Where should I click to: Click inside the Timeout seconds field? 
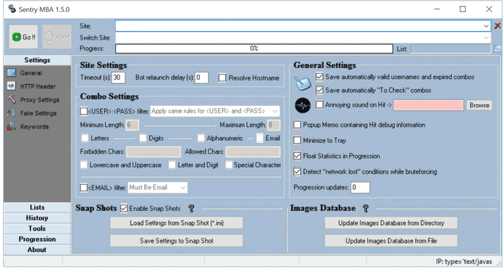(x=118, y=78)
